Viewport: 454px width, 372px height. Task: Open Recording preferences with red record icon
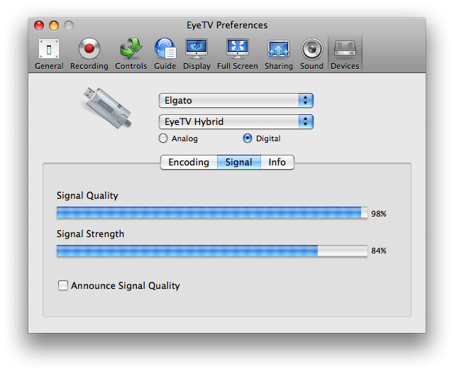coord(89,54)
